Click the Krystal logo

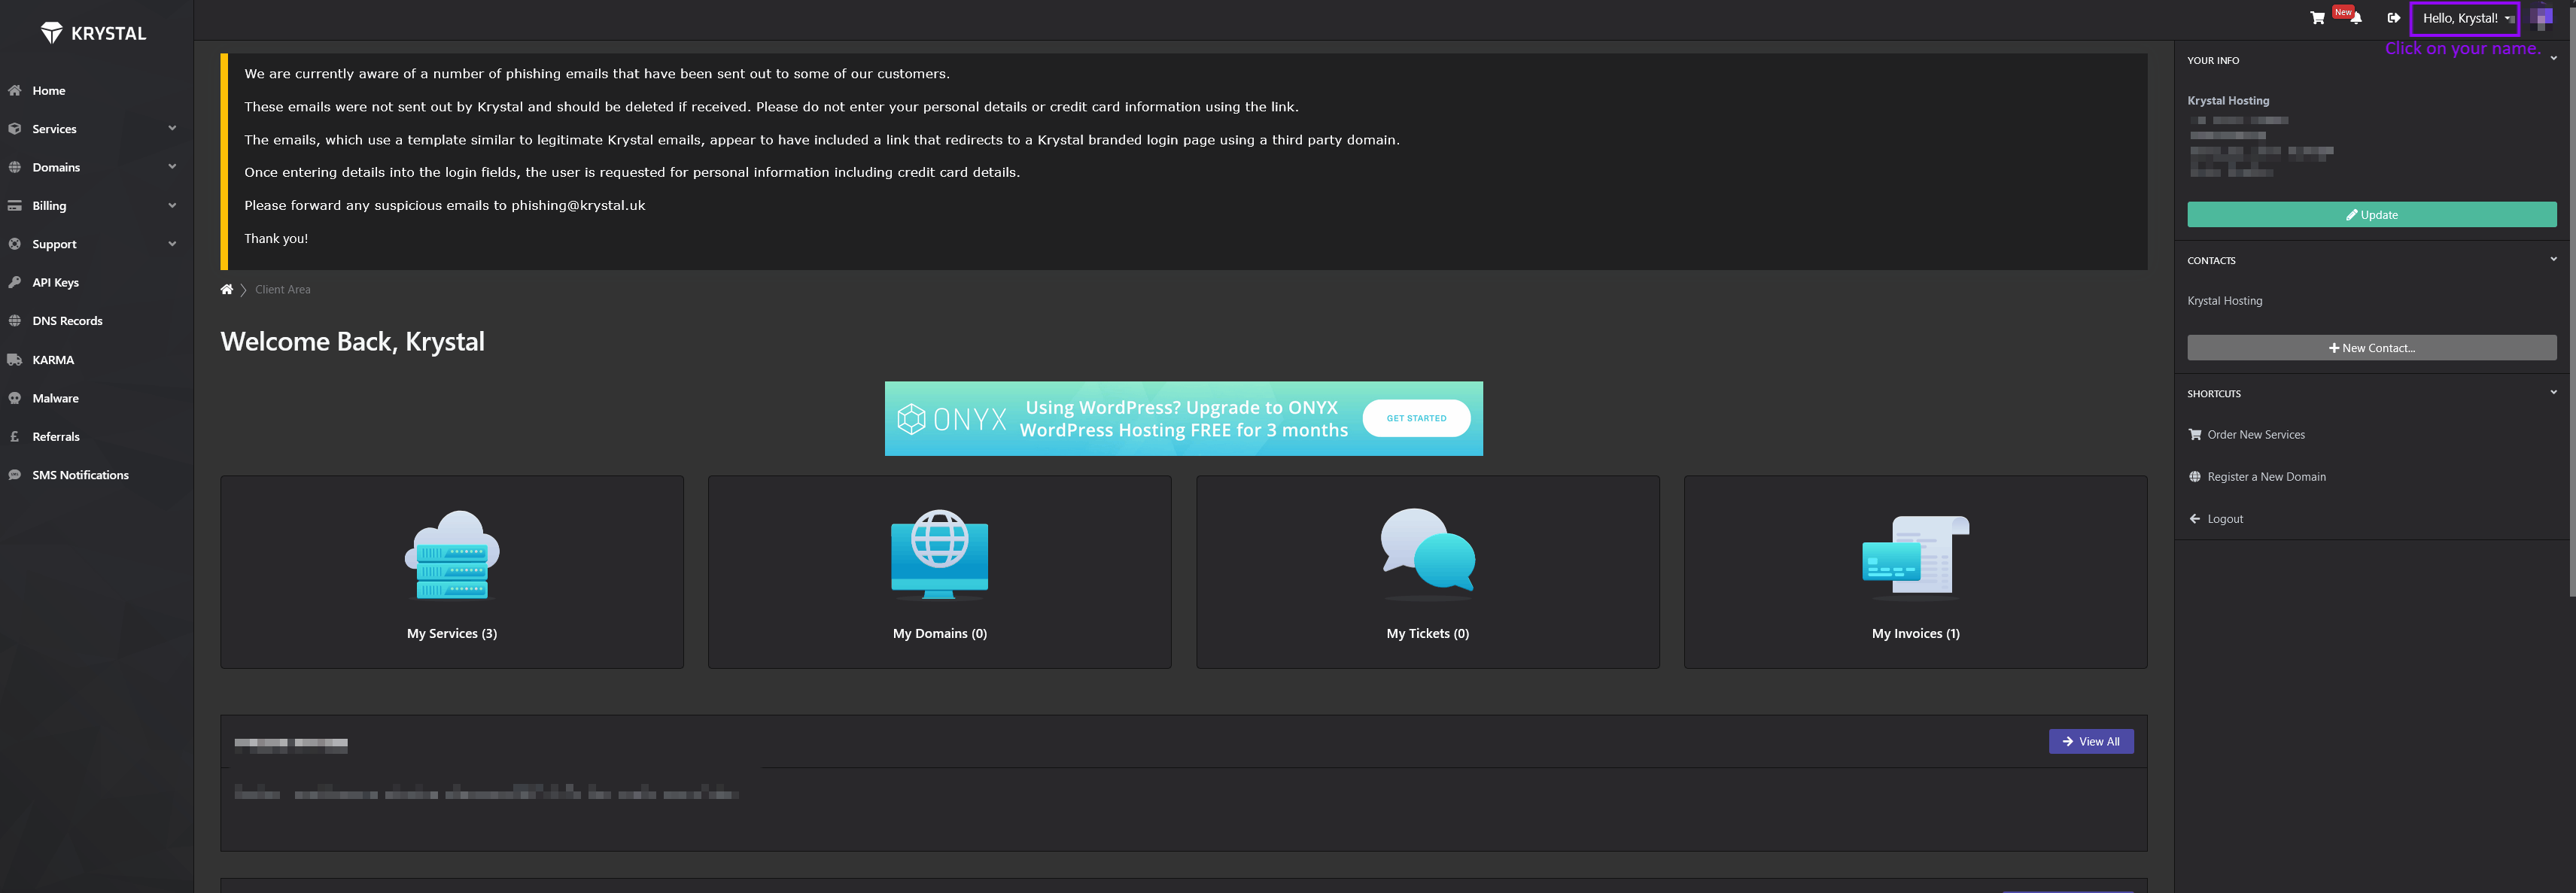(x=93, y=33)
